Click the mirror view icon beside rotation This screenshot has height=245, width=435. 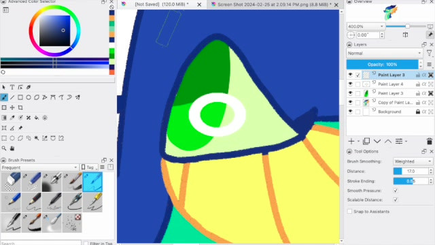point(405,35)
